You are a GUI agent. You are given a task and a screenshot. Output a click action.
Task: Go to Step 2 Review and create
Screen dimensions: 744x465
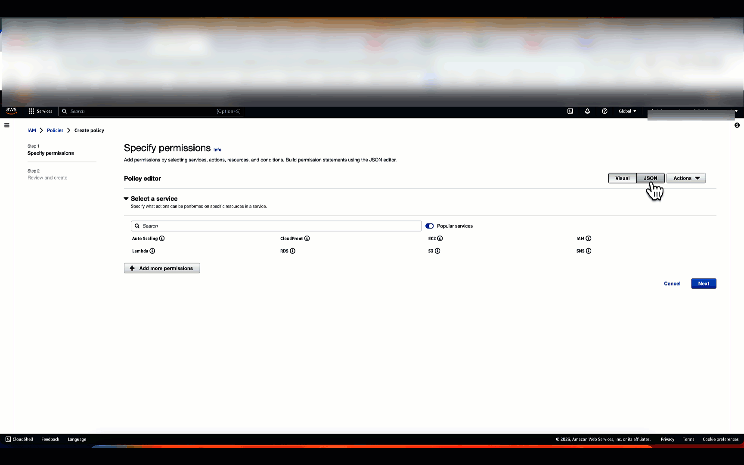(x=47, y=178)
